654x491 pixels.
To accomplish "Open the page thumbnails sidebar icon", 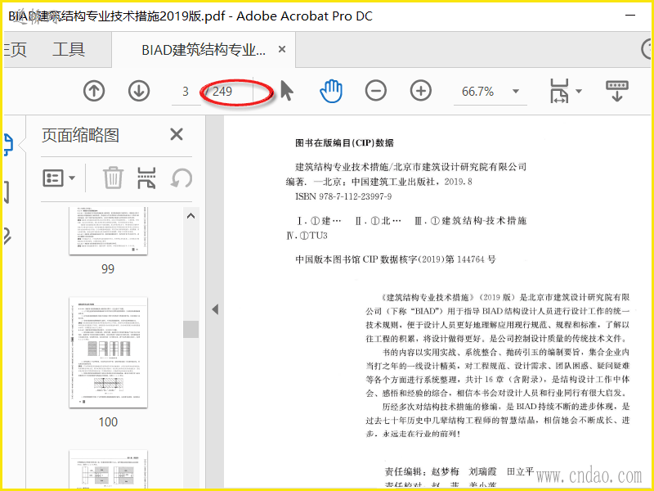I will [x=8, y=145].
